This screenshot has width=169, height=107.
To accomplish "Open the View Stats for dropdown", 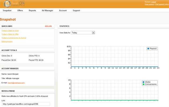I will click(83, 33).
